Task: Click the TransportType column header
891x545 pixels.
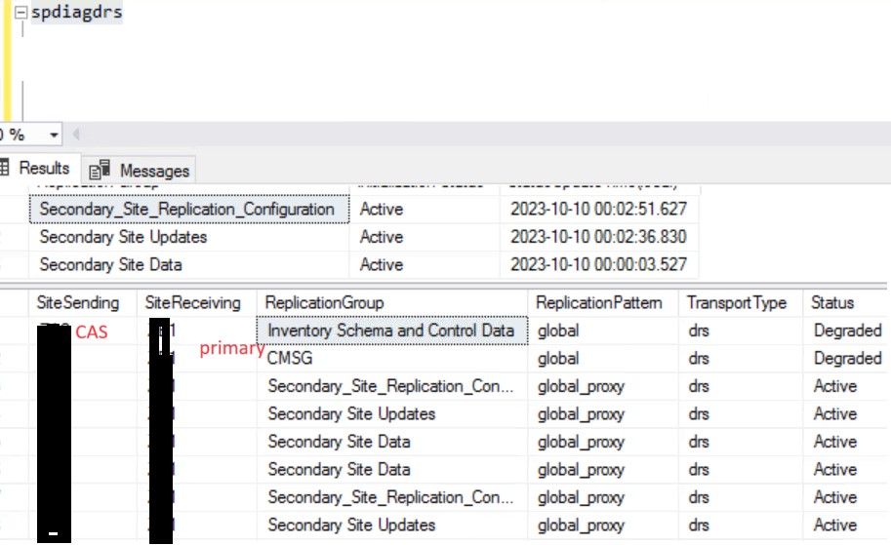Action: pyautogui.click(x=741, y=302)
